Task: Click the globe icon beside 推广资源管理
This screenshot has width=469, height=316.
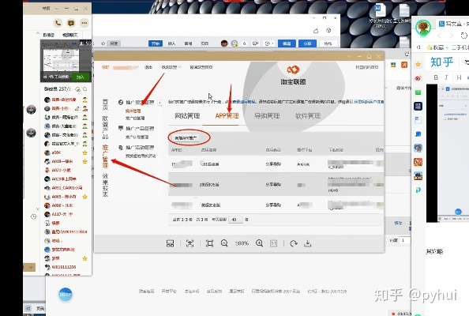Action: point(121,103)
